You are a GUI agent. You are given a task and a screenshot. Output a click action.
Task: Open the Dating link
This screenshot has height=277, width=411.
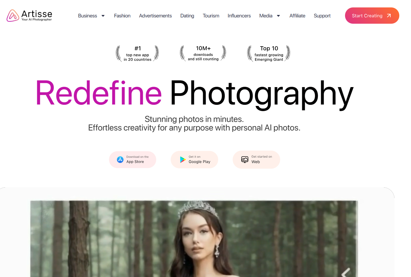point(187,16)
